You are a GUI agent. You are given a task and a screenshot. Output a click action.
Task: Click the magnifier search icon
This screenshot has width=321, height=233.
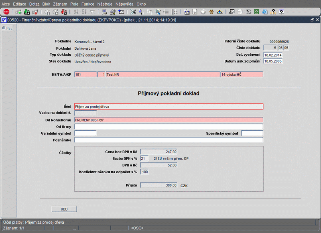coord(158,12)
